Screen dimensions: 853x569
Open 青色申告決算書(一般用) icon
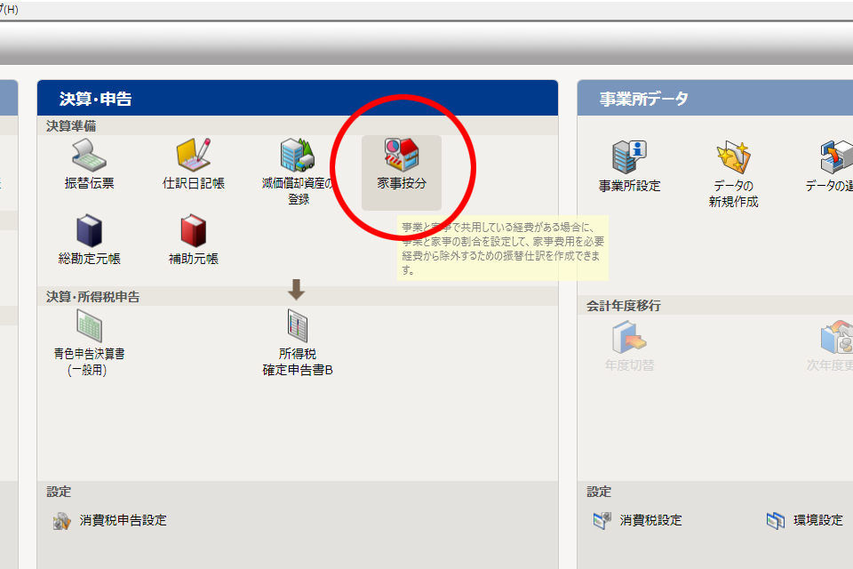coord(89,325)
